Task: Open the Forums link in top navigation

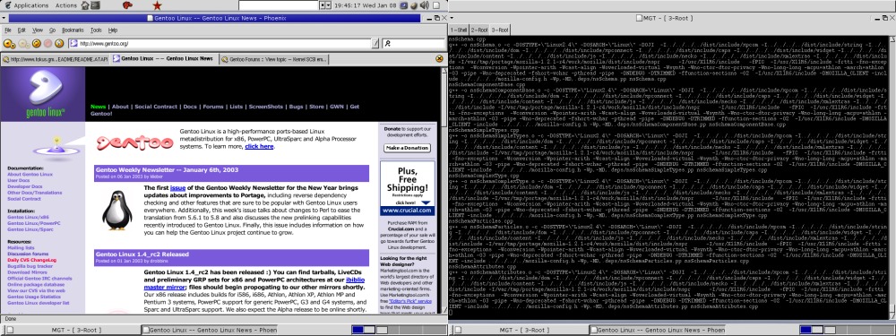Action: (x=213, y=107)
